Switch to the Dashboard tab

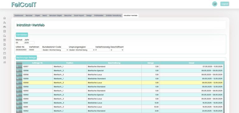(x=19, y=15)
